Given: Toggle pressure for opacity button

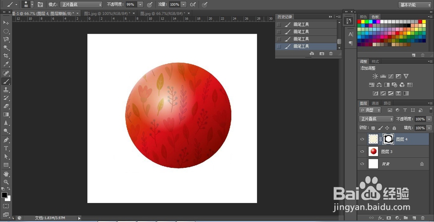Looking at the screenshot, I should [x=149, y=4].
